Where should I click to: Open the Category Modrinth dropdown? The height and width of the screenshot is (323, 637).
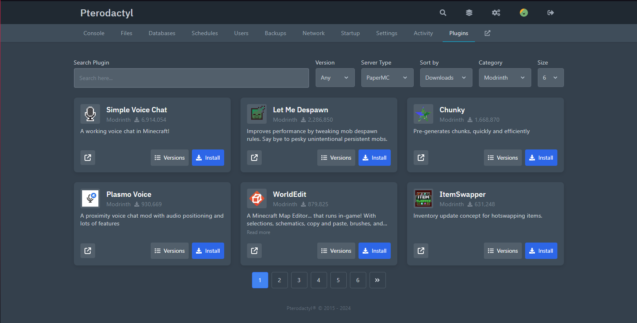(505, 78)
